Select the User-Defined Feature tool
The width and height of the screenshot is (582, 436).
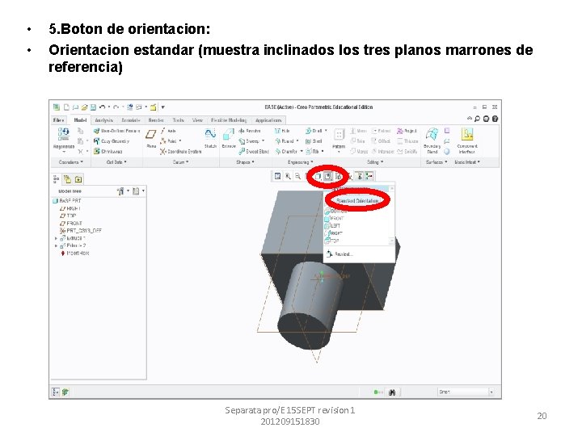point(117,131)
